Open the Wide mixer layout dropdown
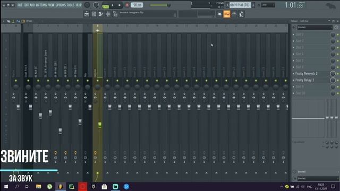Image resolution: width=340 pixels, height=191 pixels. coord(29,21)
